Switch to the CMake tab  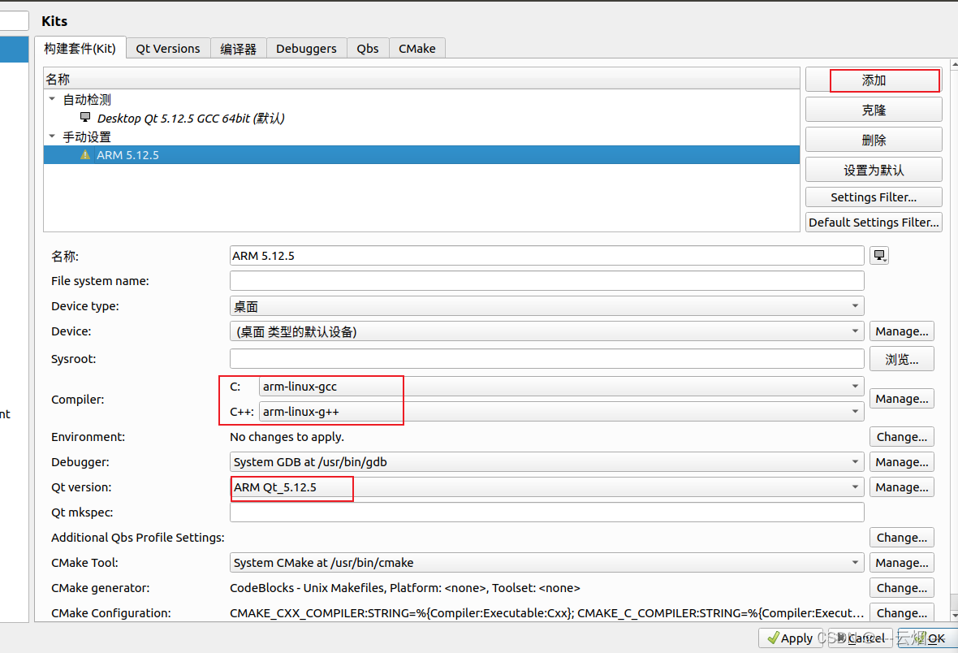(416, 48)
